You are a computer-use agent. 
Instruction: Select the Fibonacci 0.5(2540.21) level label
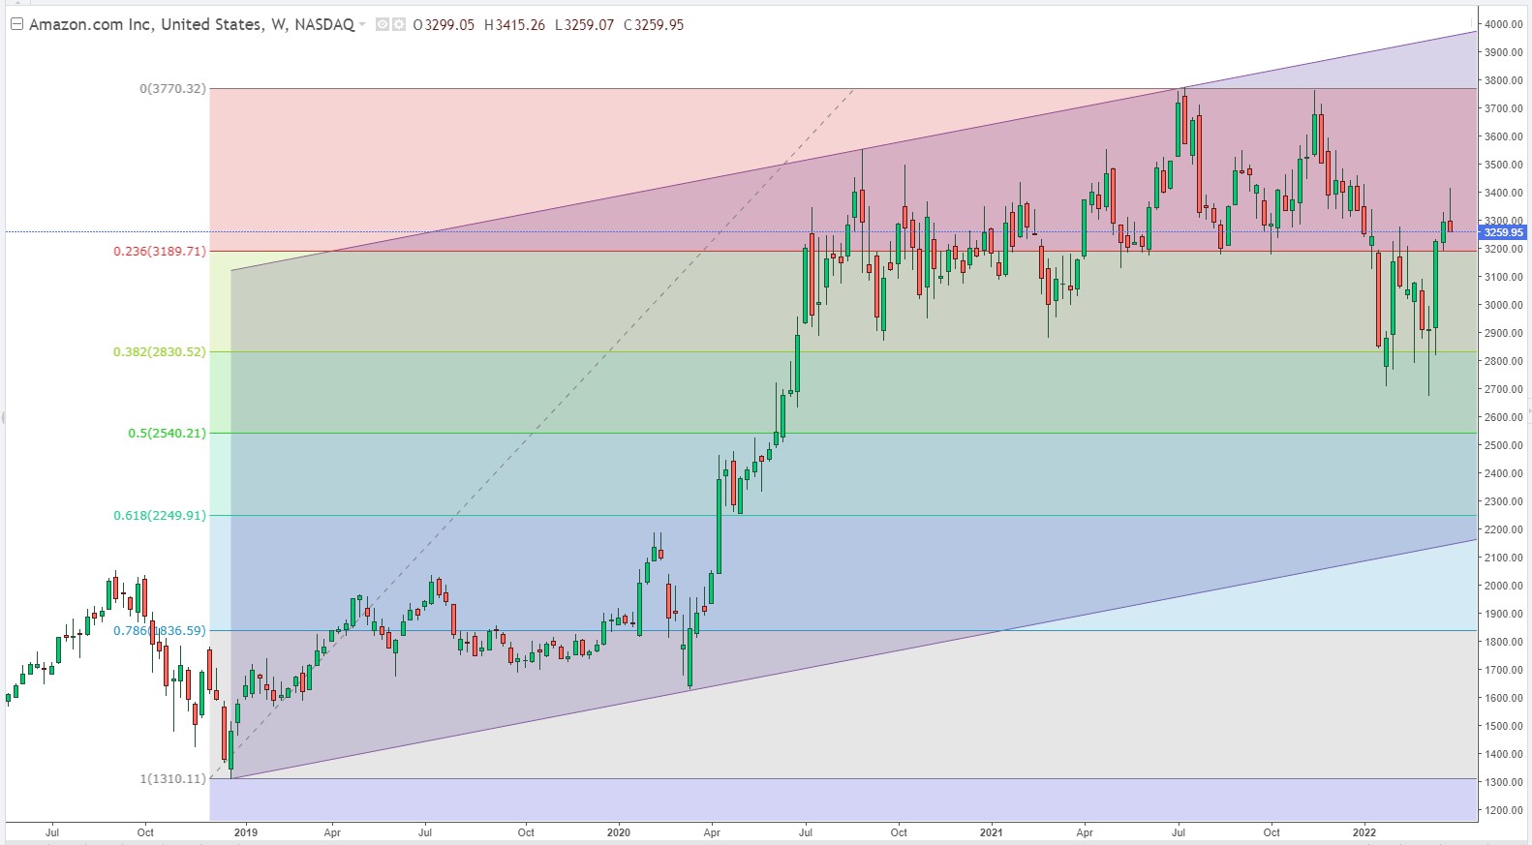point(167,433)
